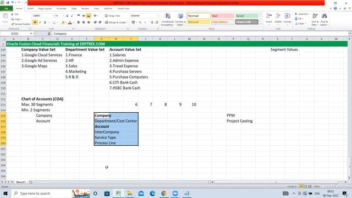Screen dimensions: 352x198
Task: Click Comma Style icon
Action: click(x=145, y=23)
